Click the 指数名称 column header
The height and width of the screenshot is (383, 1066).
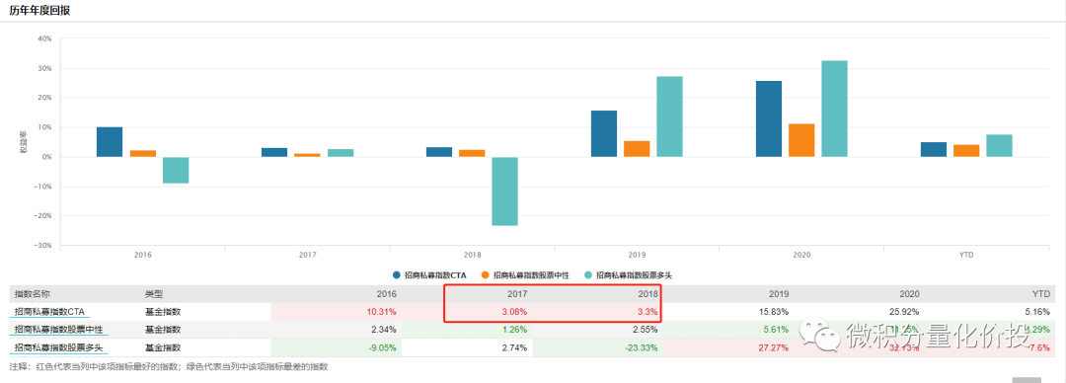pos(31,294)
